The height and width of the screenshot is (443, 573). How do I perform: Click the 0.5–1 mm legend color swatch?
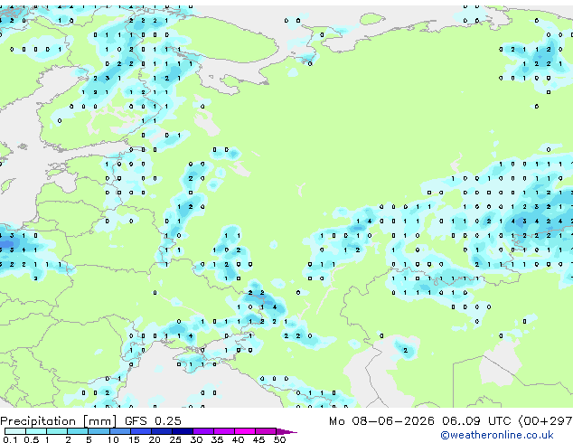(36, 431)
